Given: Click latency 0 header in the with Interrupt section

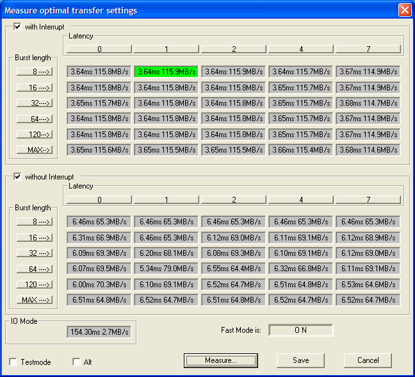Looking at the screenshot, I should pos(99,49).
